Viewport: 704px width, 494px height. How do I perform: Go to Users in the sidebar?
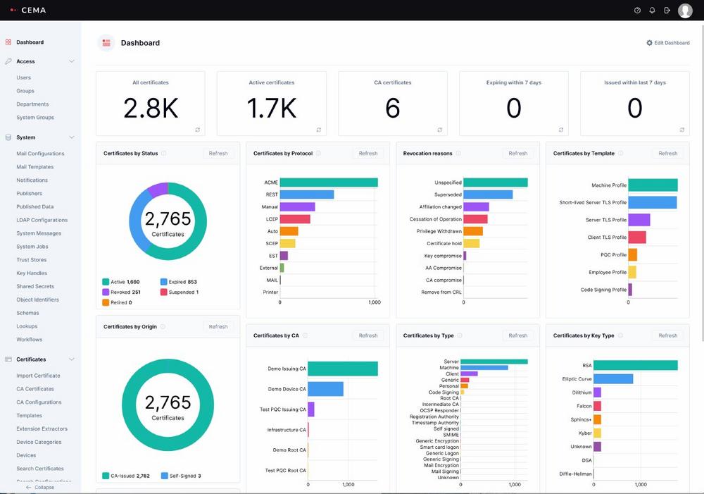coord(24,78)
